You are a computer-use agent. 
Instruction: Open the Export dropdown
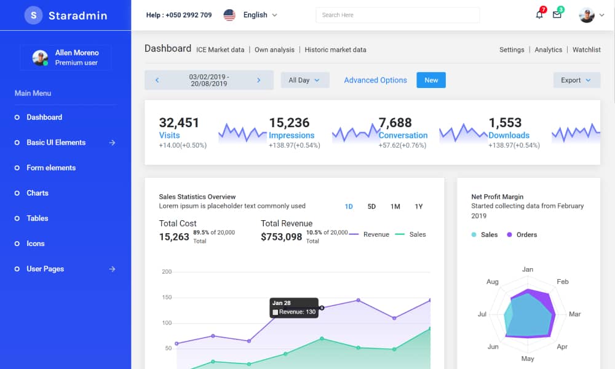[x=576, y=80]
